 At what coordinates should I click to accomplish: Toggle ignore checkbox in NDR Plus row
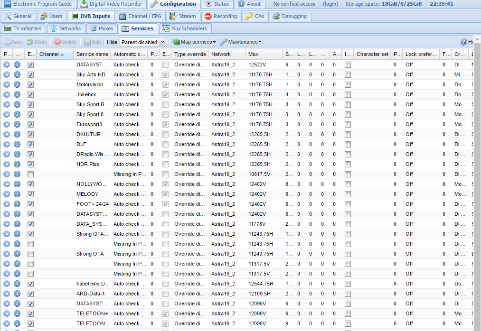(348, 164)
